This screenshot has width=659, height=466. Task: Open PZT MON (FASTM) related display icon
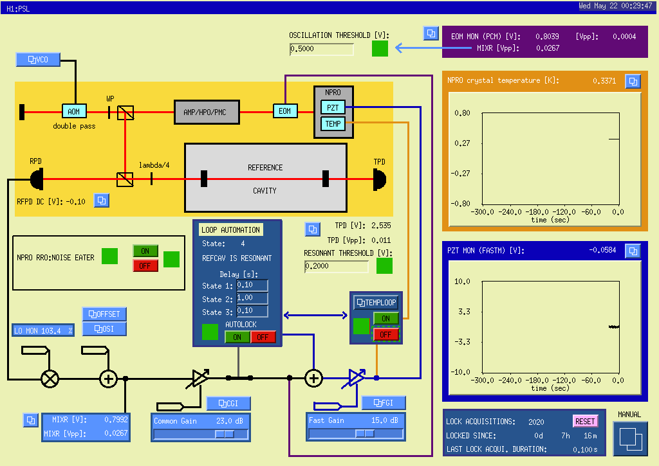(633, 251)
